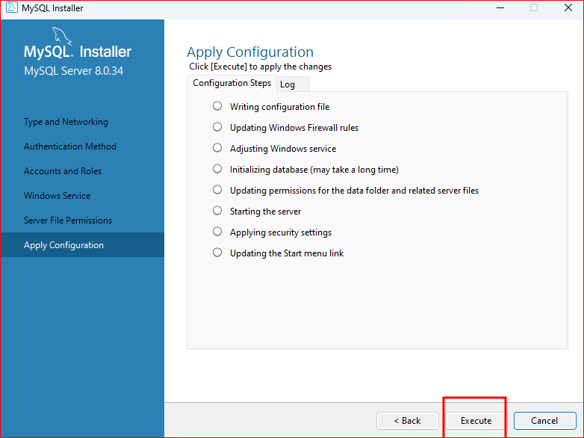Select Windows Service in sidebar

click(x=57, y=196)
